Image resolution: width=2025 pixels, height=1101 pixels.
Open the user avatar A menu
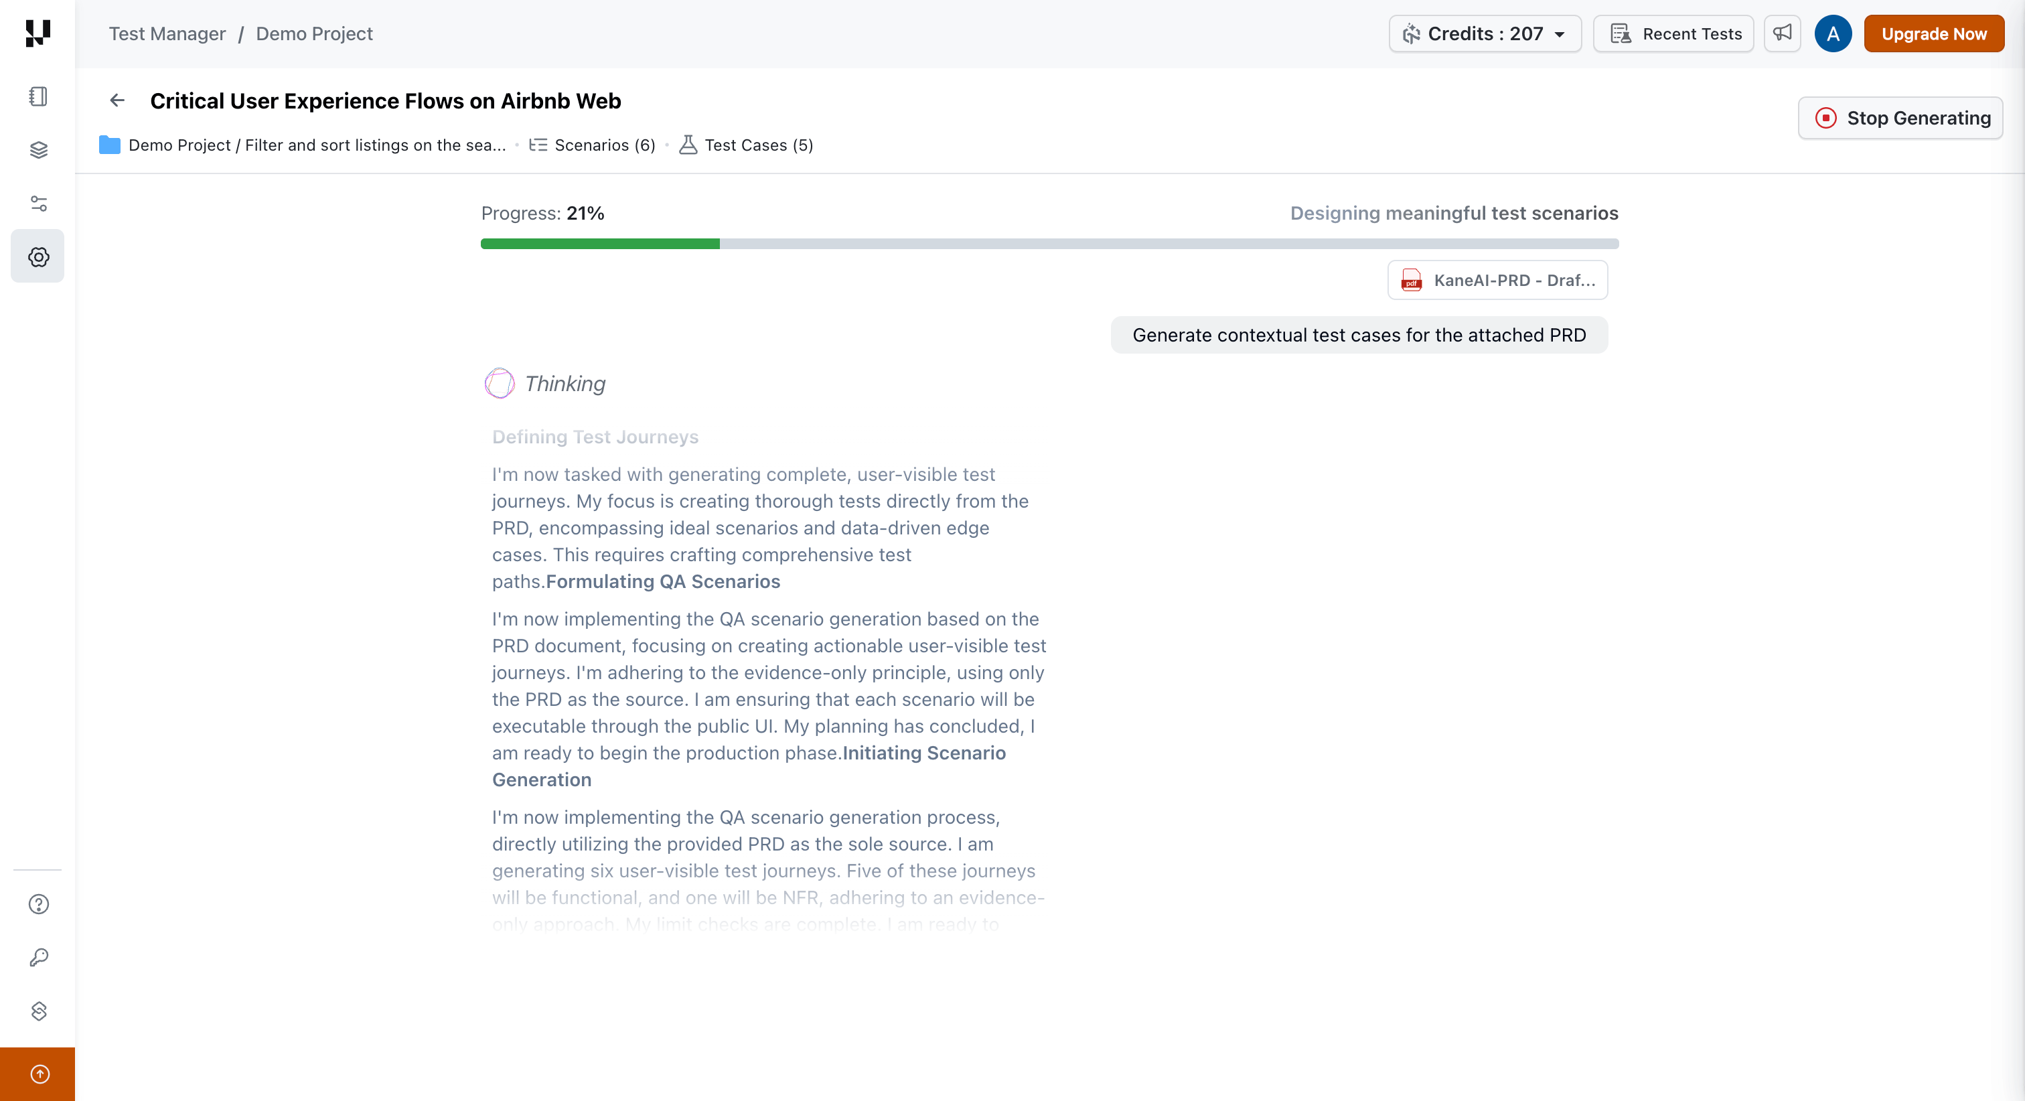1832,33
